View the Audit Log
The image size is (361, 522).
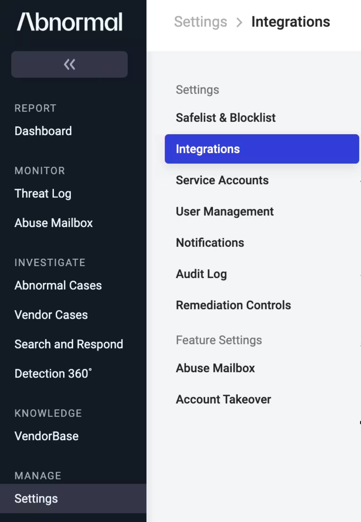click(201, 274)
